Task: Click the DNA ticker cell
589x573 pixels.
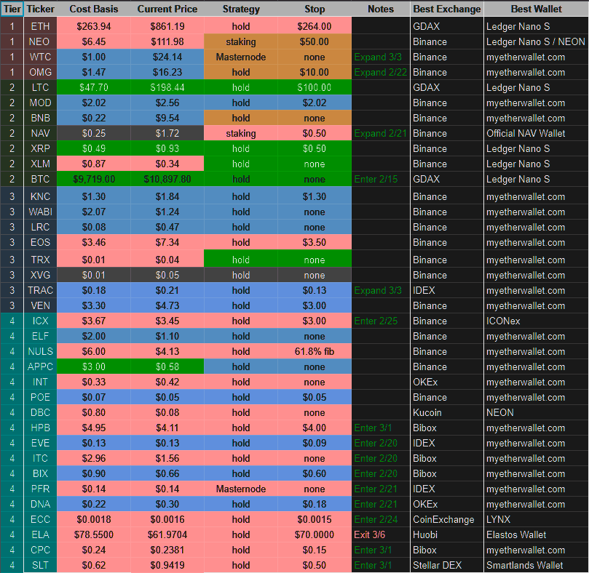Action: [40, 505]
